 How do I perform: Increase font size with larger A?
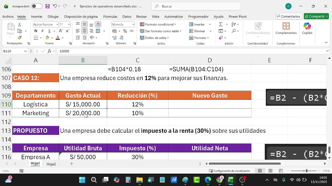click(x=61, y=31)
